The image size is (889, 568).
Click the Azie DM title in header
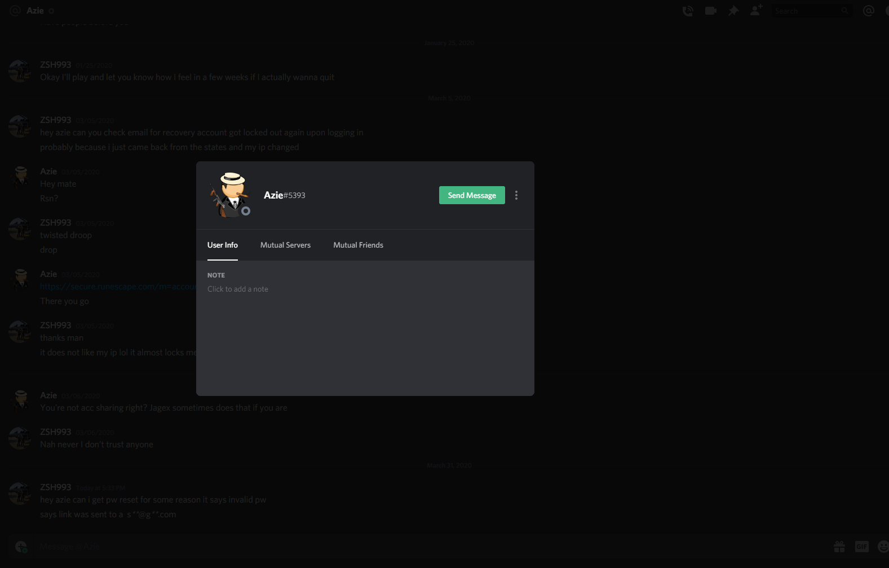pyautogui.click(x=35, y=11)
